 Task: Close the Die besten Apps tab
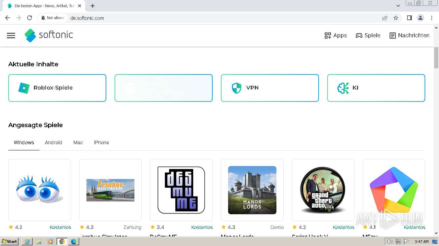coord(80,6)
